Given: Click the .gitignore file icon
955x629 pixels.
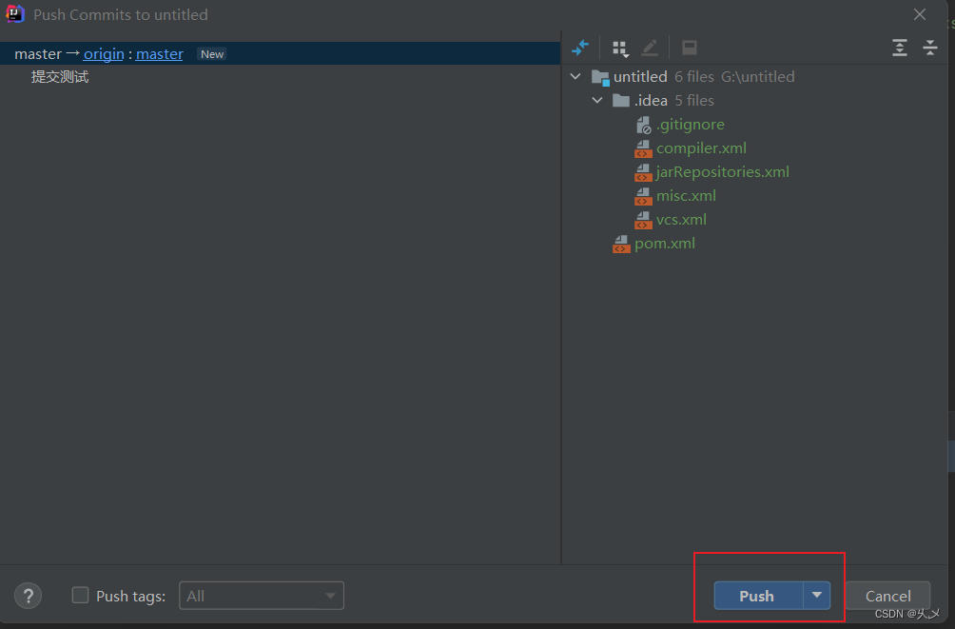Looking at the screenshot, I should pyautogui.click(x=643, y=124).
